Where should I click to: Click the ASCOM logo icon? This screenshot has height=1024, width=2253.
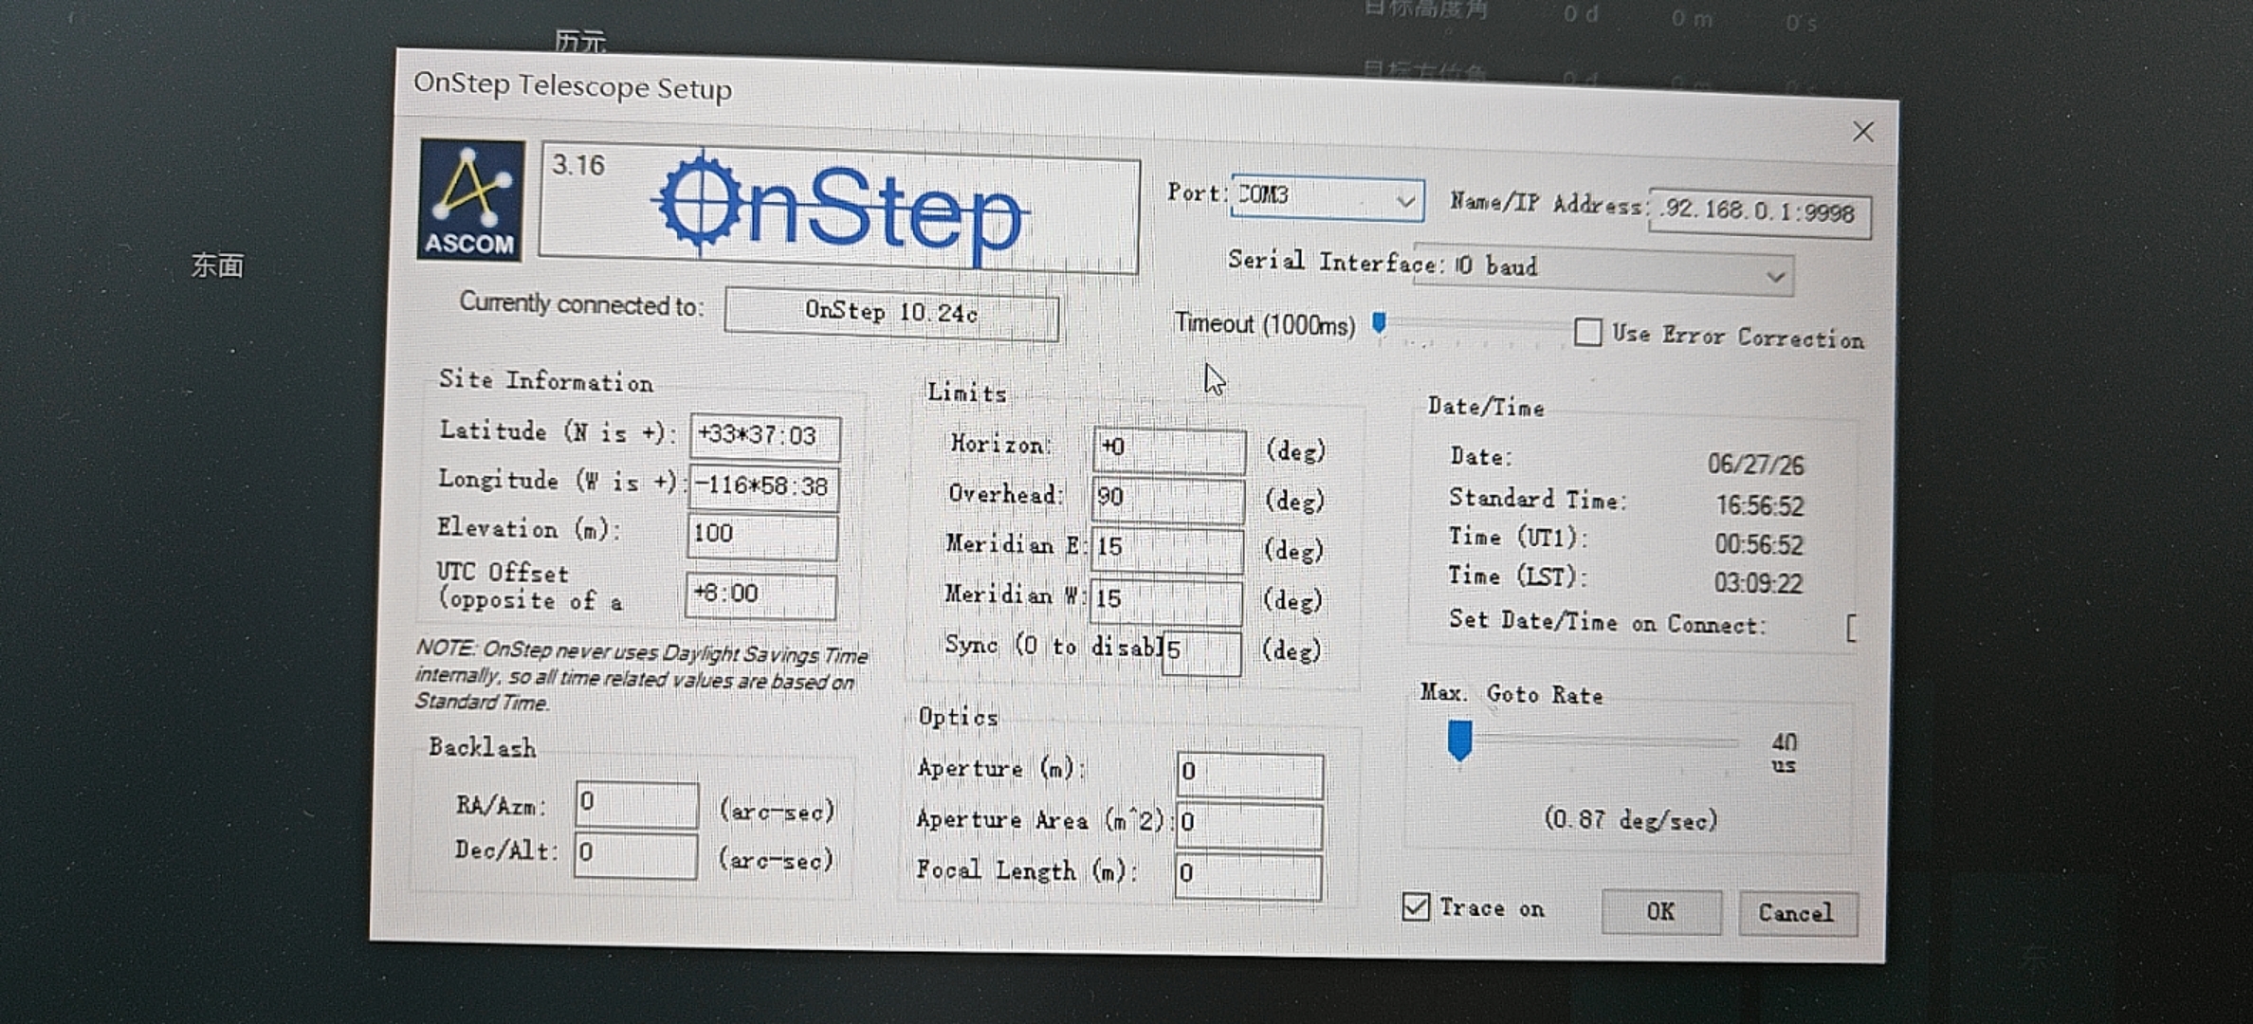(470, 199)
